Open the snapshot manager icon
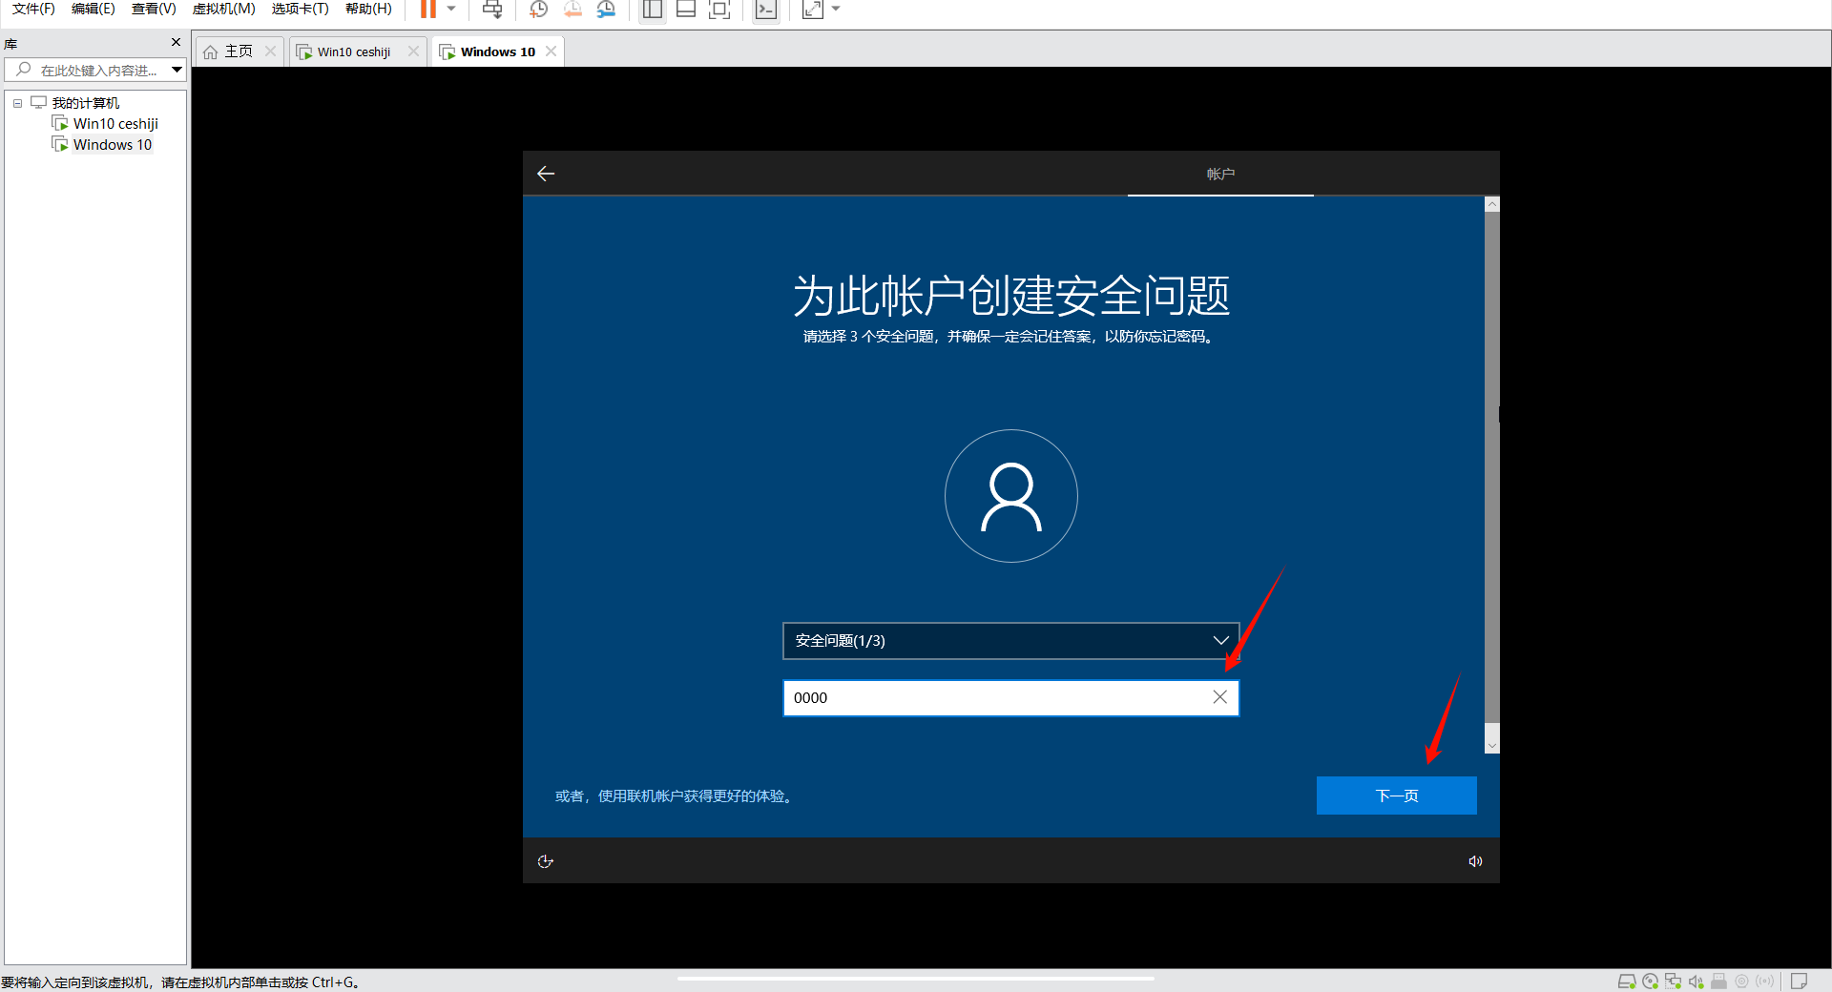1832x992 pixels. (607, 10)
